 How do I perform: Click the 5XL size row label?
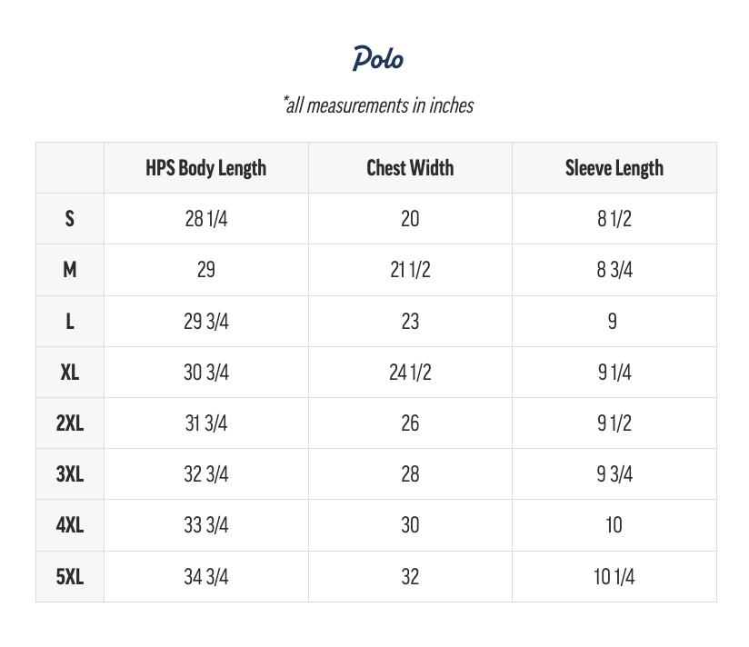(x=70, y=576)
